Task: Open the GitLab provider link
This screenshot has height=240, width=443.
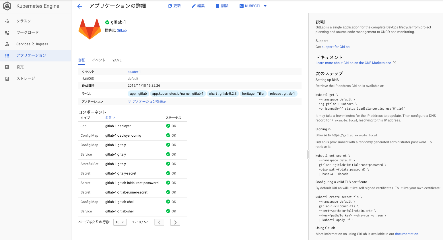Action: pyautogui.click(x=122, y=30)
